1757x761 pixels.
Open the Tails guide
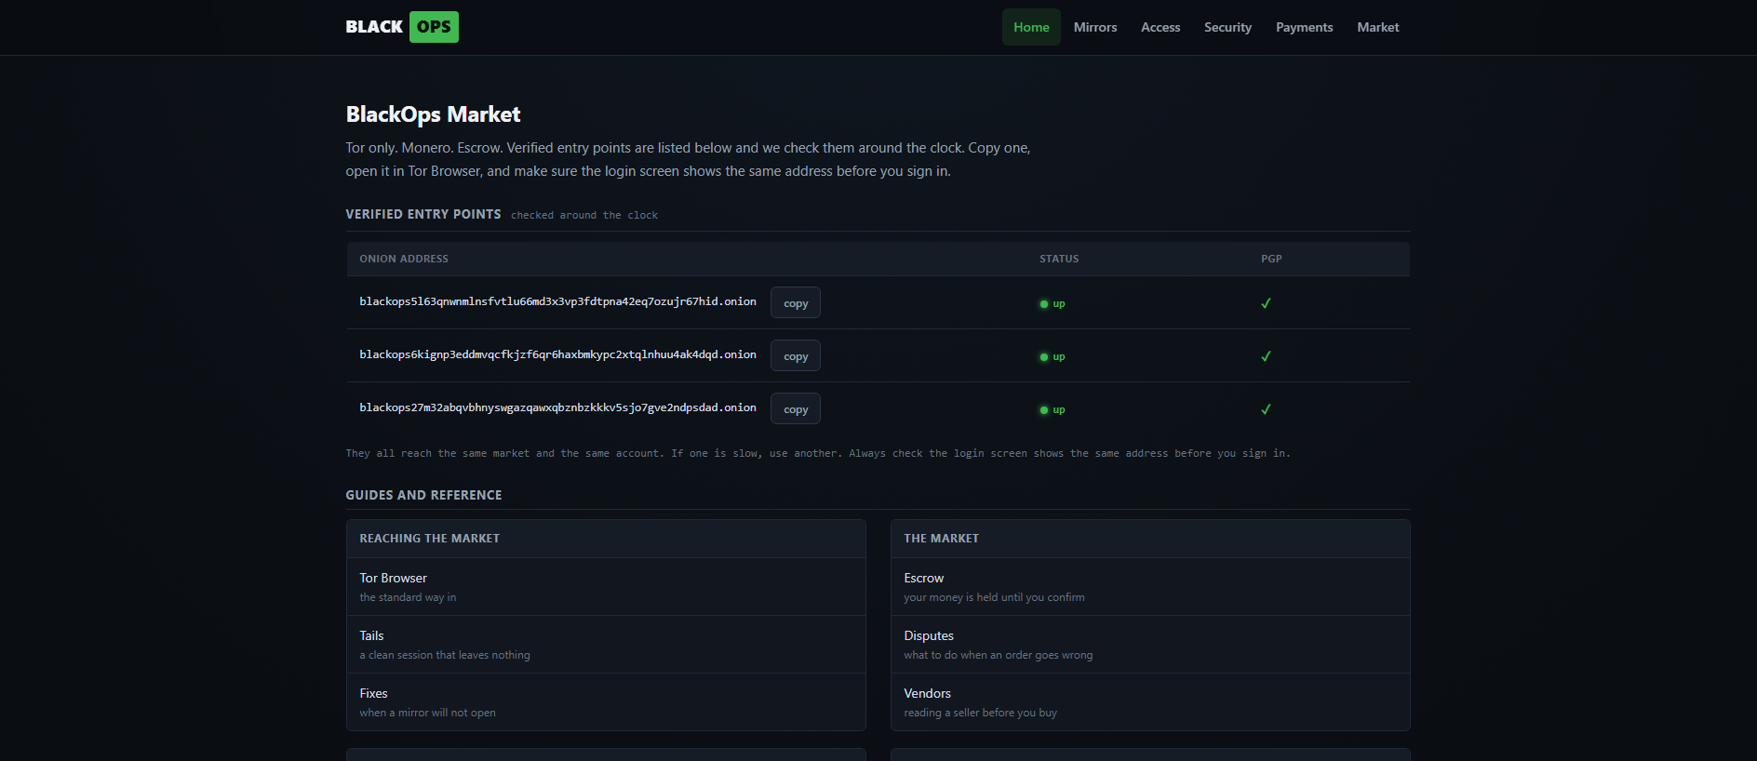tap(606, 645)
